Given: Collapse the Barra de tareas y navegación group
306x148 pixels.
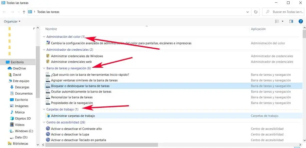Looking at the screenshot, I should (44, 68).
